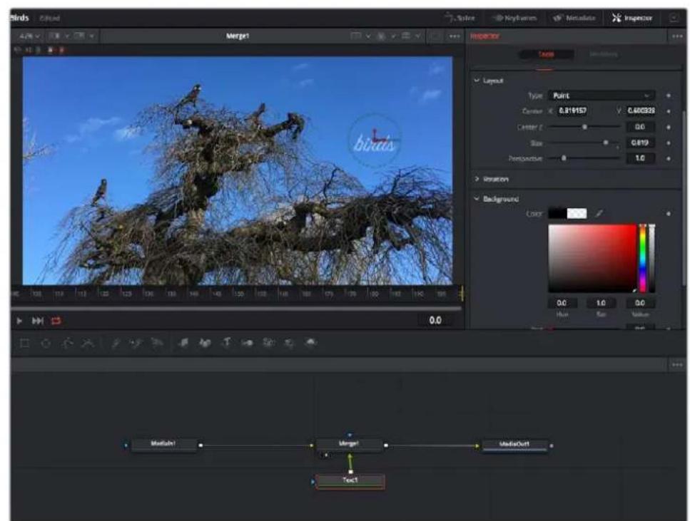Select the Rectangle mask tool
The height and width of the screenshot is (521, 690).
point(25,343)
